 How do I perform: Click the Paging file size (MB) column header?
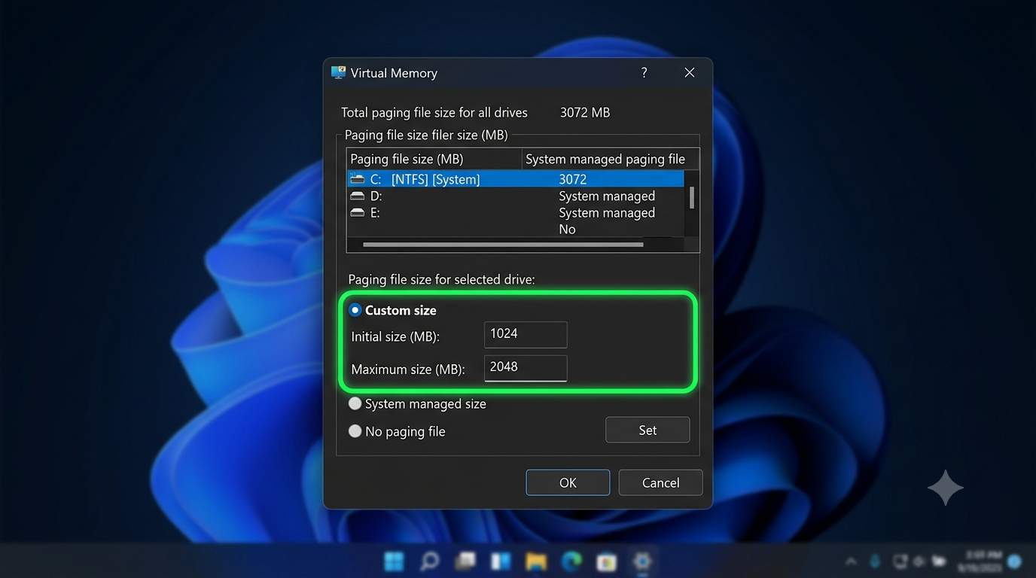[434, 159]
